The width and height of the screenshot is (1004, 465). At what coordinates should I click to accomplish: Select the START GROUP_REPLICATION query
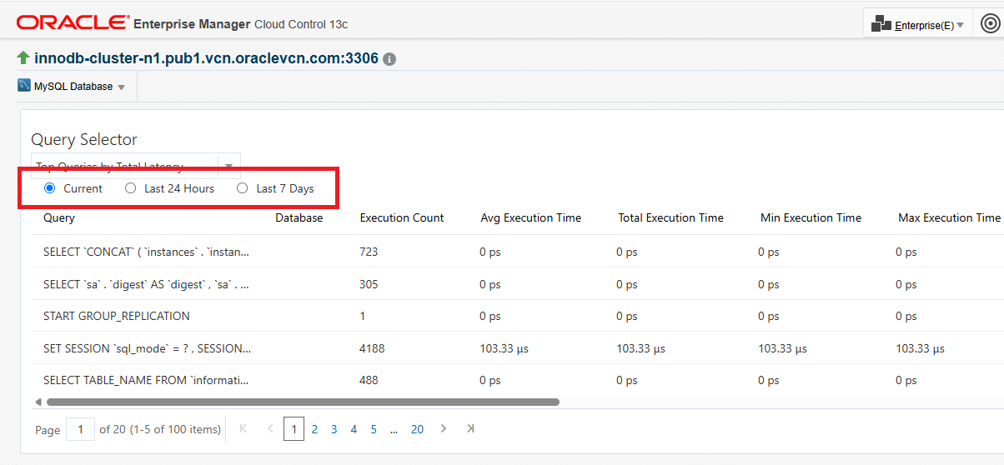click(117, 316)
